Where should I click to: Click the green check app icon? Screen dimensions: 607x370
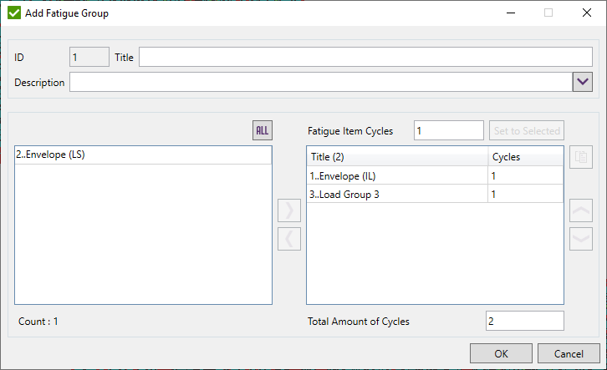[14, 13]
